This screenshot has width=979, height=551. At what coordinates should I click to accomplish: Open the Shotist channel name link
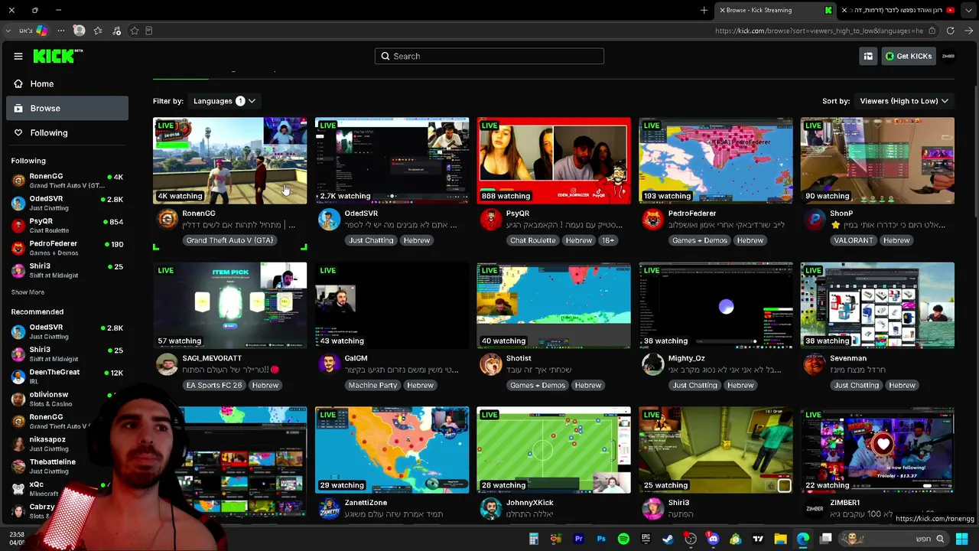tap(519, 358)
